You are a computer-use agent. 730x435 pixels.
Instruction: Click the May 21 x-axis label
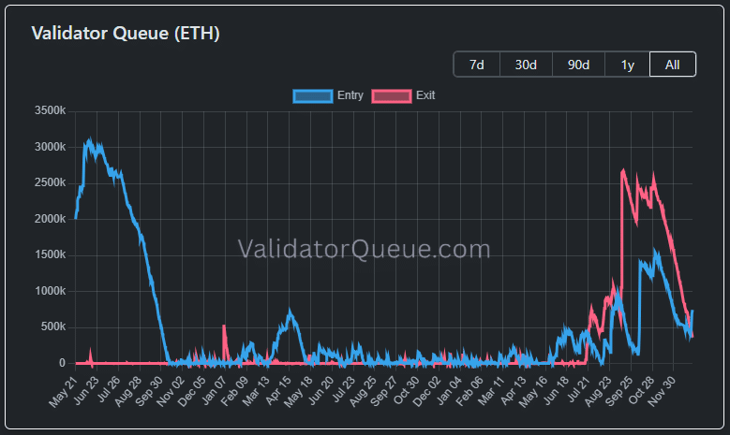point(63,392)
